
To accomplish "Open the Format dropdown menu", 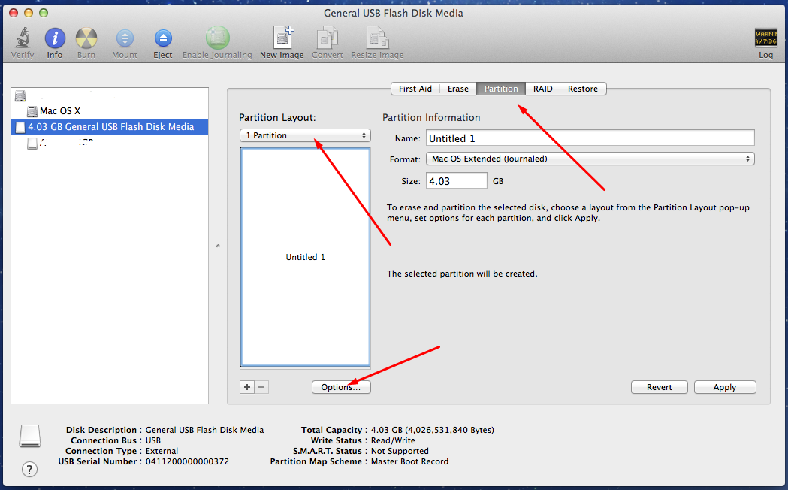I will [590, 159].
